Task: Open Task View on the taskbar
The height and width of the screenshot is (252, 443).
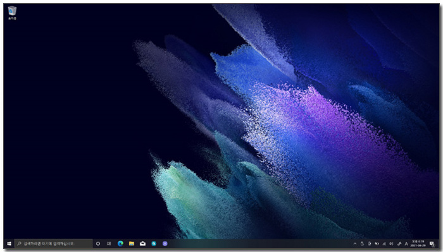Action: coord(109,244)
